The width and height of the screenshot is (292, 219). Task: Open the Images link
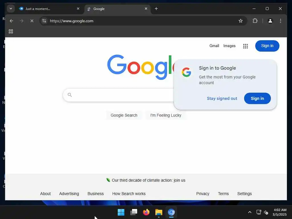point(229,46)
